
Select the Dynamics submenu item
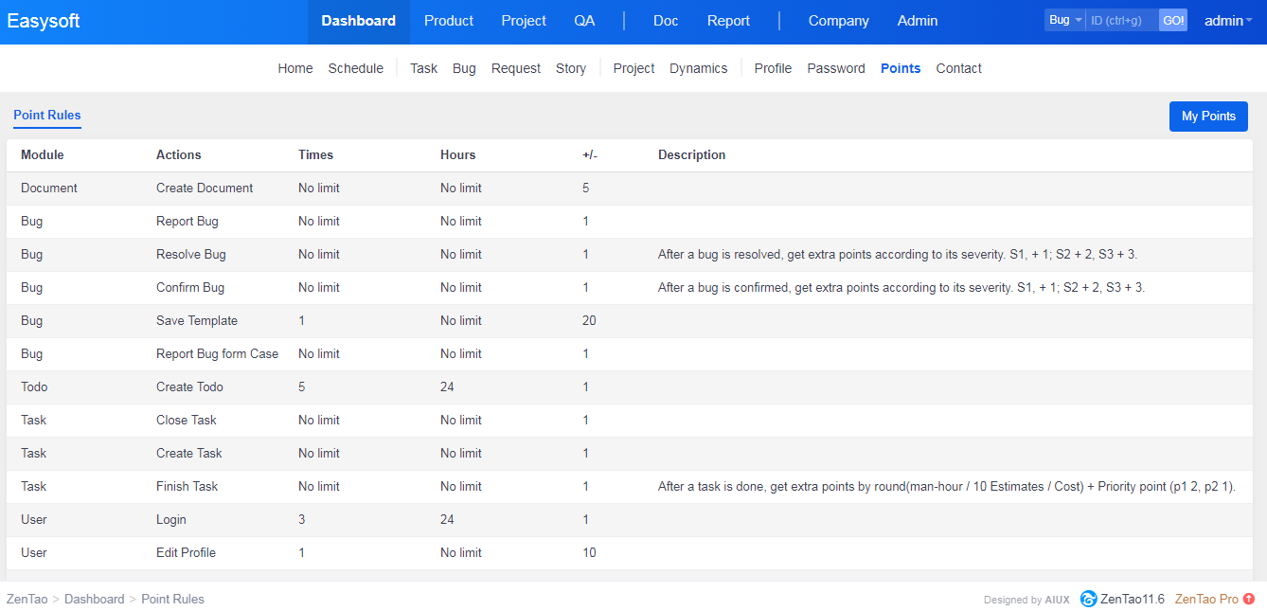(698, 68)
